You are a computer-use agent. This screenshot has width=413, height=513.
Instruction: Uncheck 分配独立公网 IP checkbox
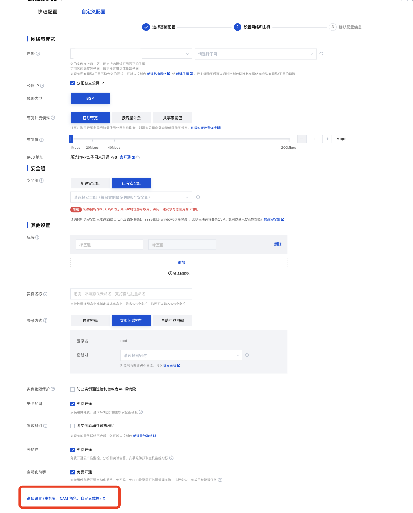tap(73, 83)
